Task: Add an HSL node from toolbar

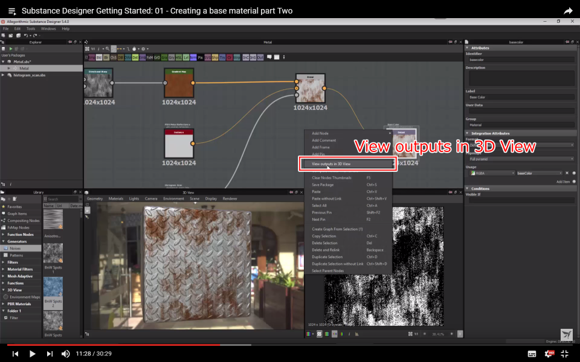Action: coord(179,58)
